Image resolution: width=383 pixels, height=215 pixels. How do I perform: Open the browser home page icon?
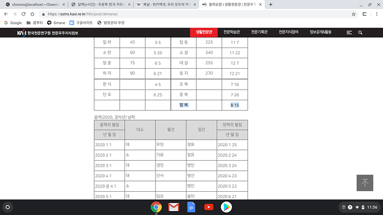[x=32, y=14]
